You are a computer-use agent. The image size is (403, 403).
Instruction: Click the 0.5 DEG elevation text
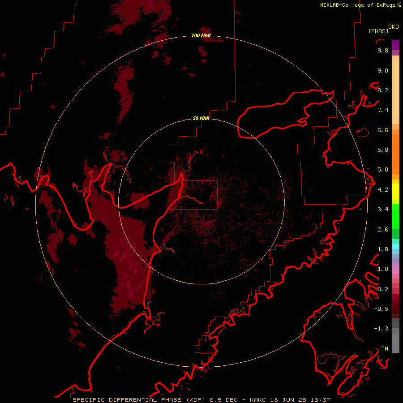pyautogui.click(x=223, y=400)
